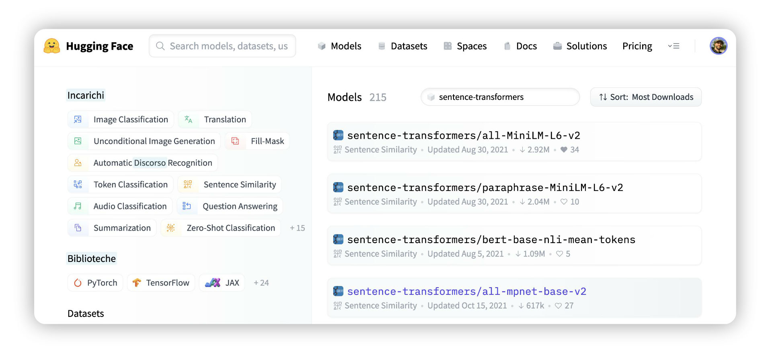Click the TensorFlow logo icon
772x353 pixels.
(x=137, y=283)
